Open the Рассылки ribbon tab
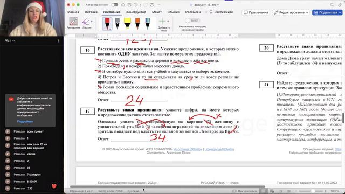The width and height of the screenshot is (345, 194). [193, 12]
